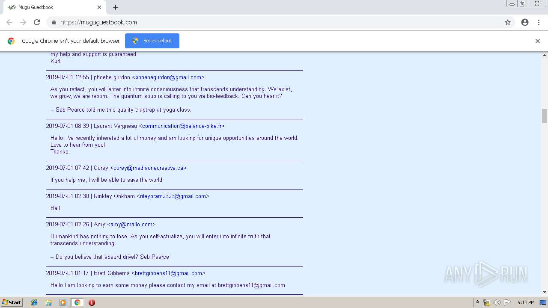Open email link communication@balance-bike.fr
This screenshot has width=548, height=308.
182,126
